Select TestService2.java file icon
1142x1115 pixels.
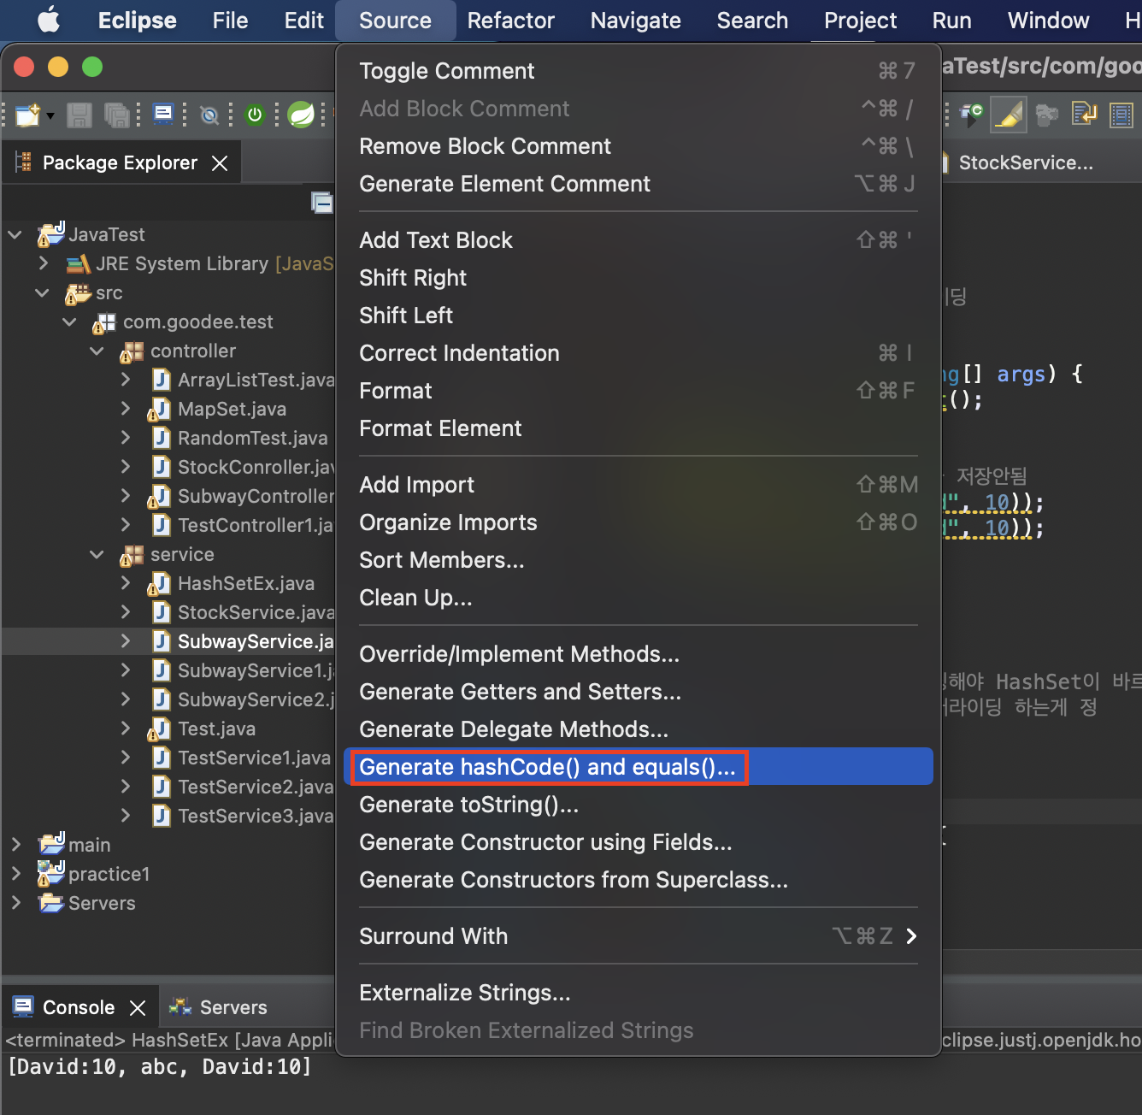[x=161, y=787]
